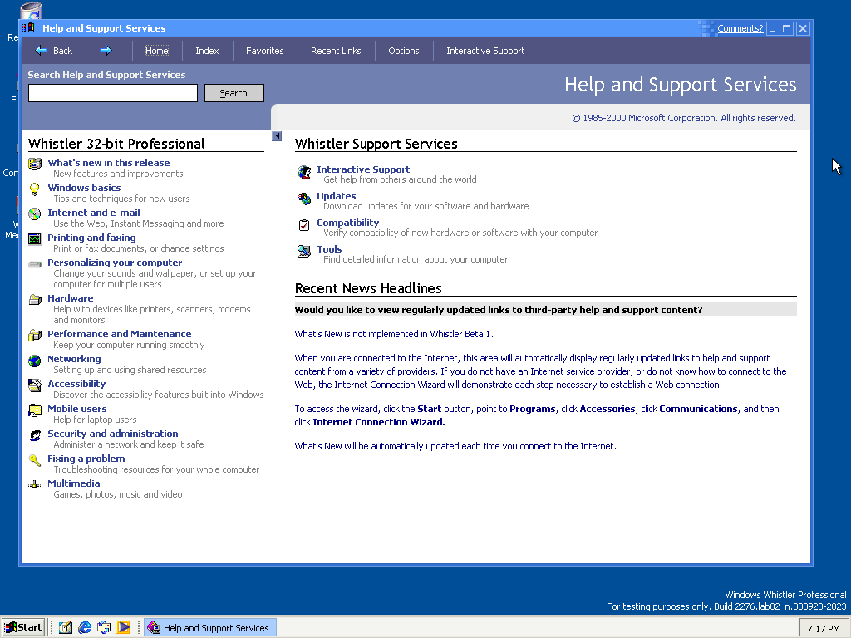The width and height of the screenshot is (851, 638).
Task: Click the Start button
Action: tap(22, 628)
